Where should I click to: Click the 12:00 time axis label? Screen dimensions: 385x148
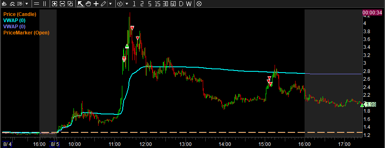[146, 144]
